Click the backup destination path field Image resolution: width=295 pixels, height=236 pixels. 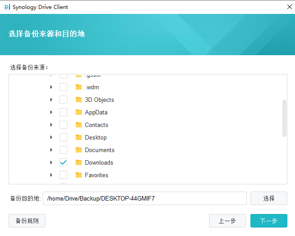coord(145,198)
